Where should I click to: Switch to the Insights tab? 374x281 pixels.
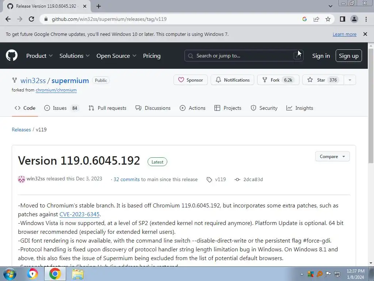tap(299, 108)
